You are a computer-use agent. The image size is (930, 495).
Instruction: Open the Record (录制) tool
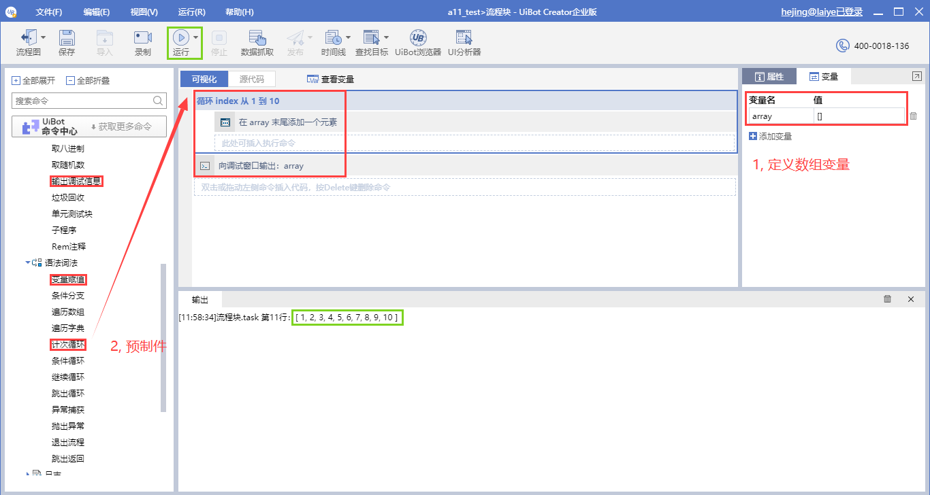[x=143, y=38]
